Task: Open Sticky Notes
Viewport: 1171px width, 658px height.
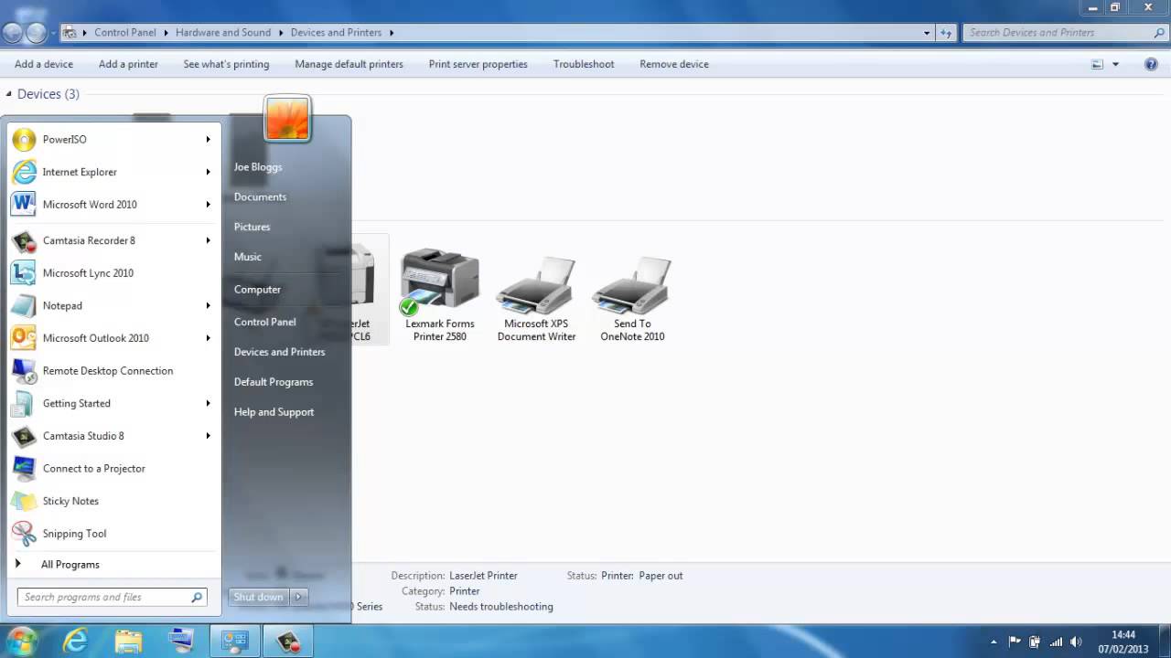Action: (x=112, y=501)
